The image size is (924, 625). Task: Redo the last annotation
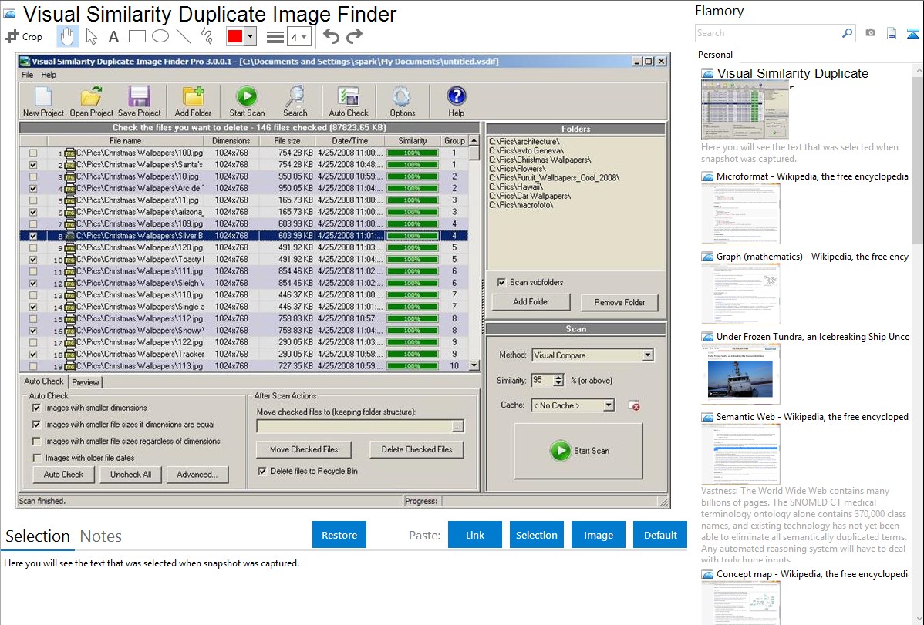click(x=354, y=36)
